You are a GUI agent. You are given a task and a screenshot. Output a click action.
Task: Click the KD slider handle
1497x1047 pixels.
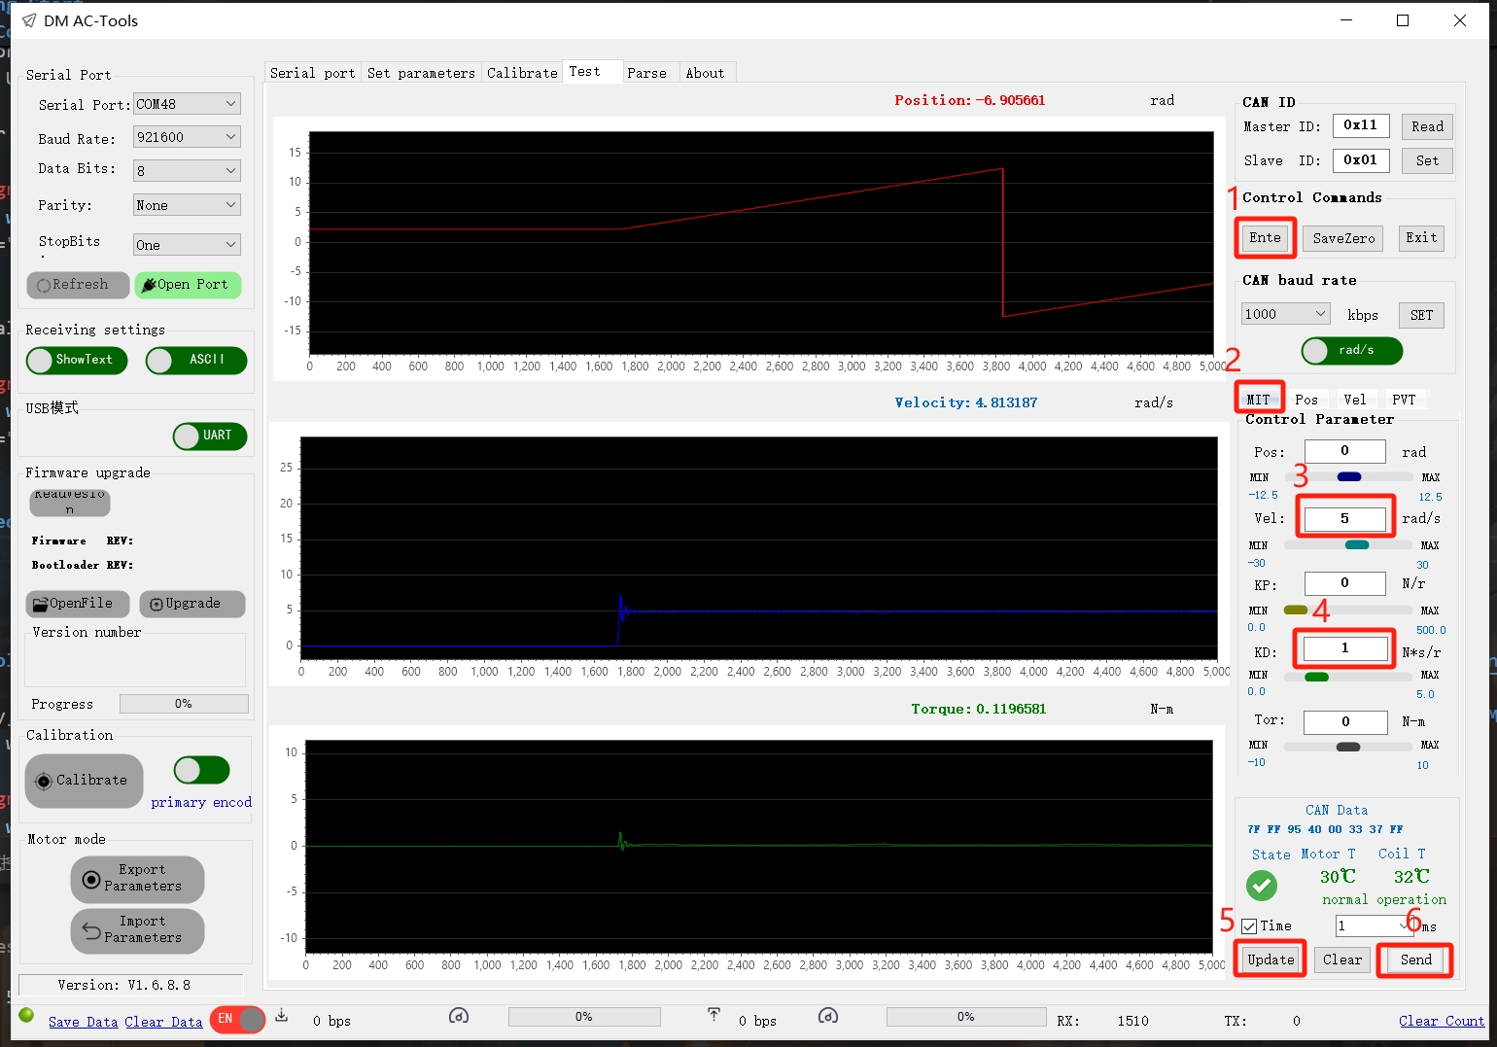point(1317,677)
